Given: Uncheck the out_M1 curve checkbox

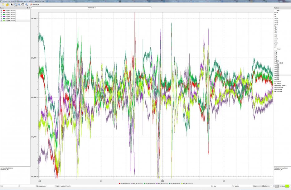Looking at the screenshot, I should [x=1, y=11].
